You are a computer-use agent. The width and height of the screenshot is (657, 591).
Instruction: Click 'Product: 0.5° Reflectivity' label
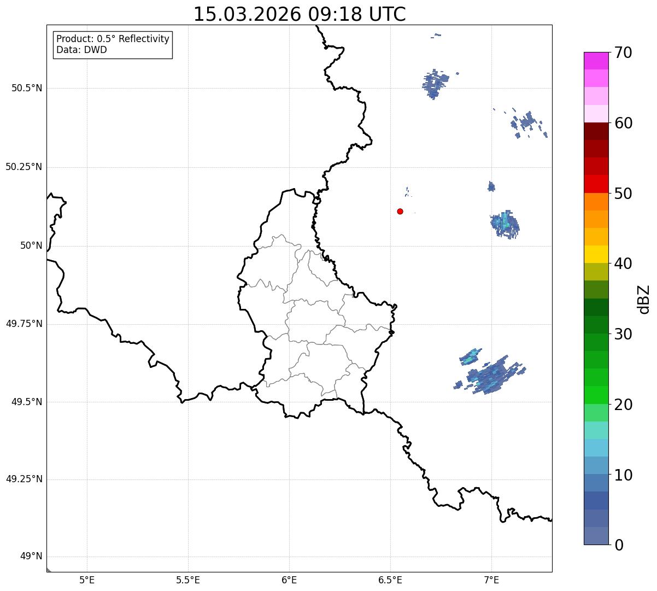tap(113, 39)
